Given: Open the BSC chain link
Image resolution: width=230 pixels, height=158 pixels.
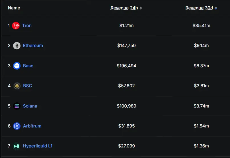Looking at the screenshot, I should (x=27, y=86).
